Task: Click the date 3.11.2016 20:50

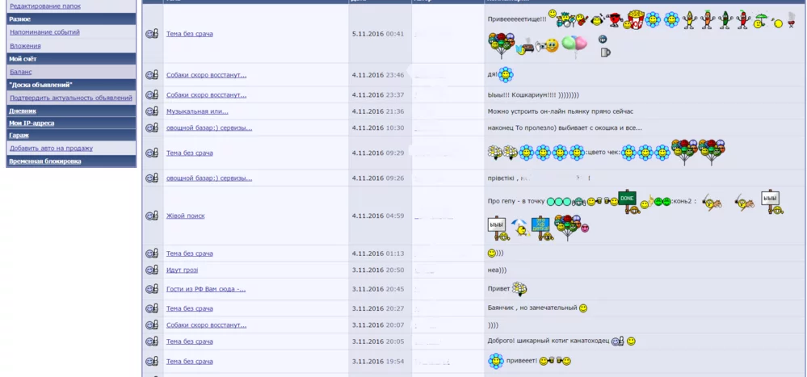Action: (378, 270)
